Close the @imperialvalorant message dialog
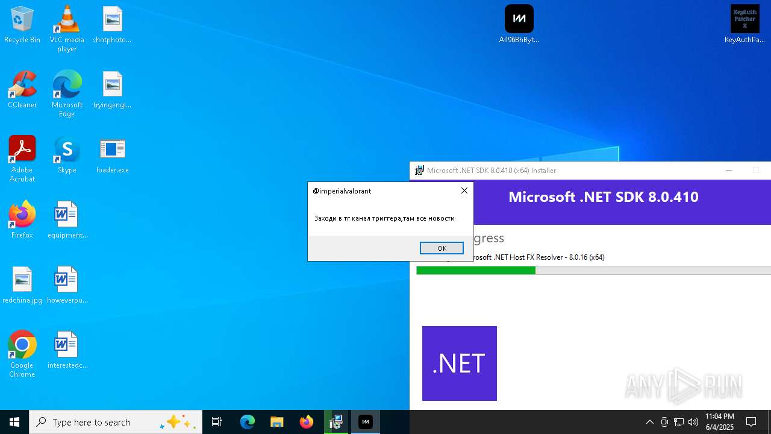 (x=464, y=190)
